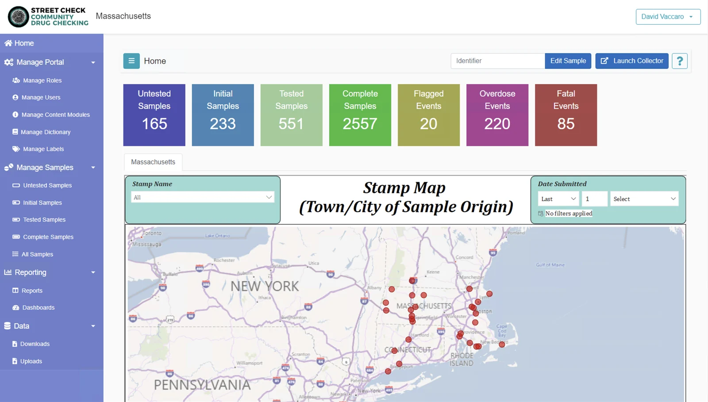Open the Overdose Events 220 tile
Viewport: 708px width, 402px height.
(x=497, y=115)
